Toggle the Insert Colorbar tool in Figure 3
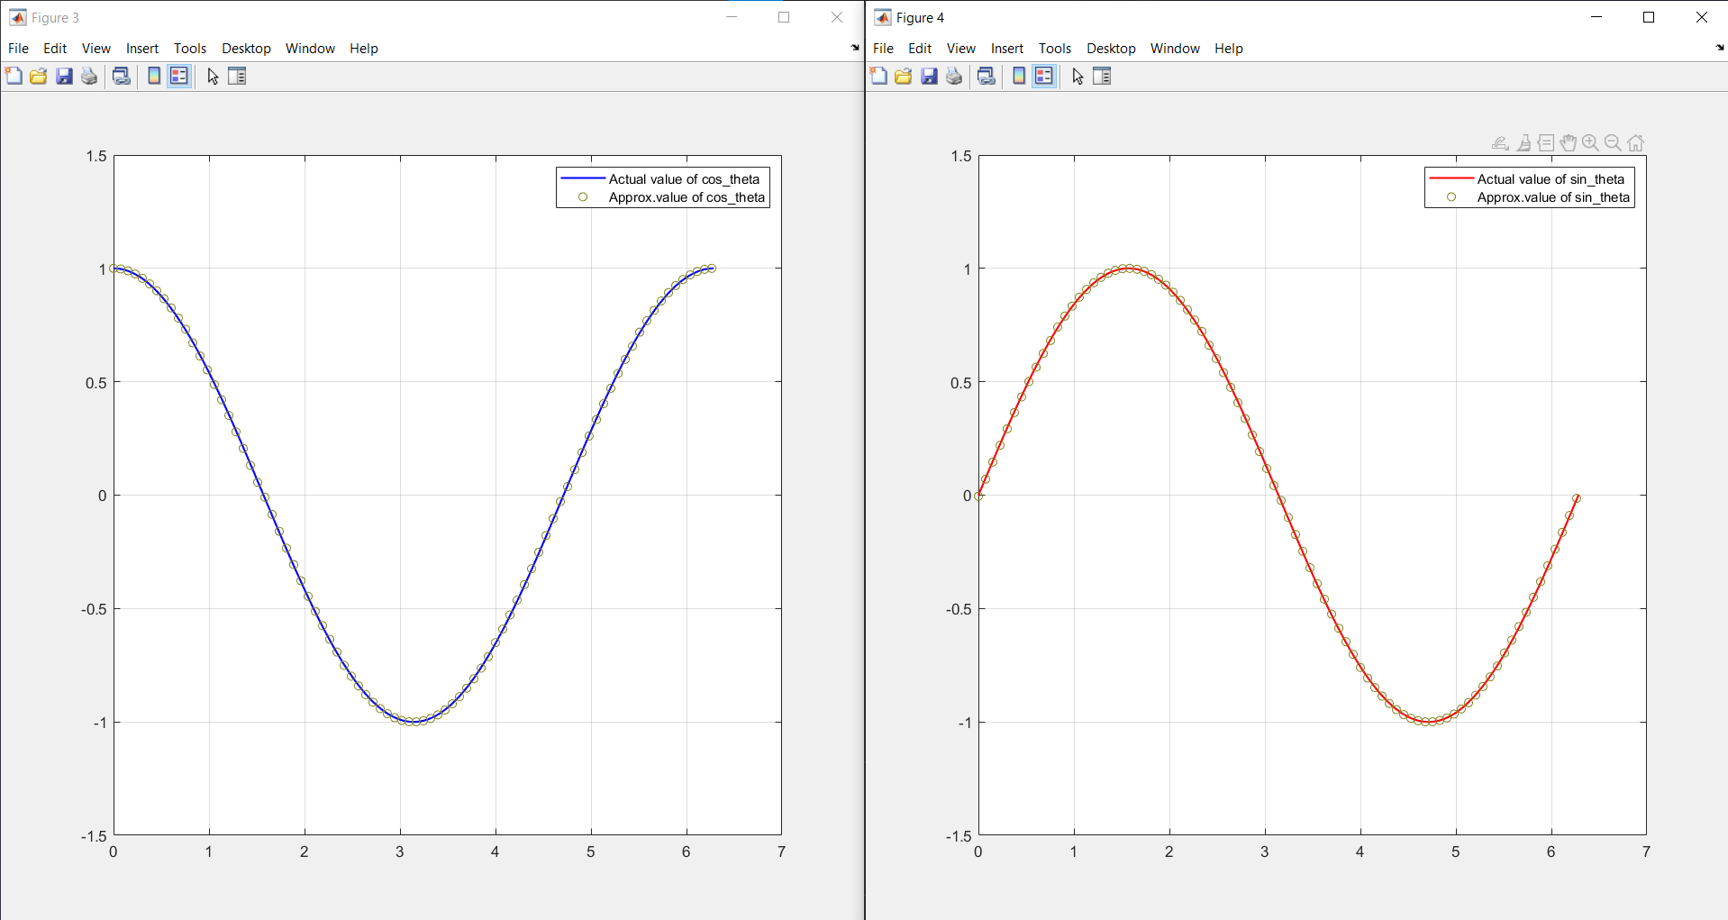1728x920 pixels. [x=153, y=76]
